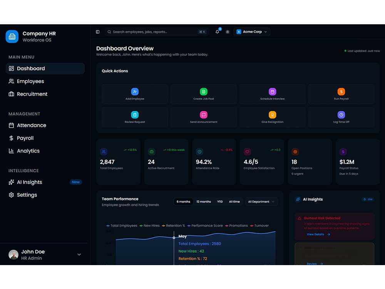Toggle Total Employees legend series

[122, 225]
